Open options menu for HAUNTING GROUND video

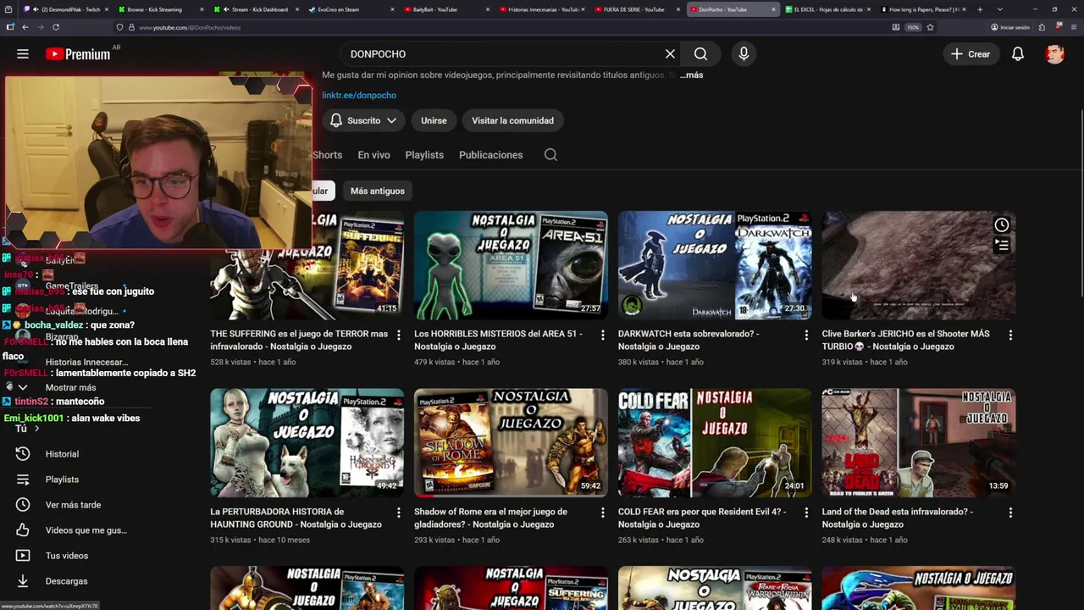[x=399, y=513]
